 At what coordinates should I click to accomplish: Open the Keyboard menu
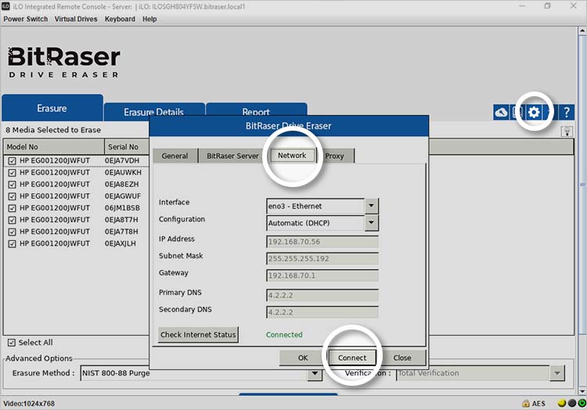(x=120, y=19)
